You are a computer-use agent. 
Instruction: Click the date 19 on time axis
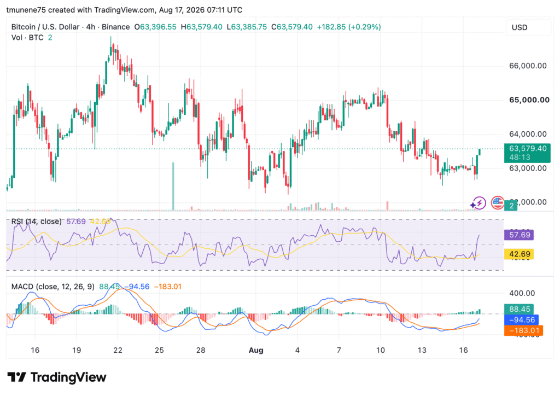pyautogui.click(x=77, y=350)
